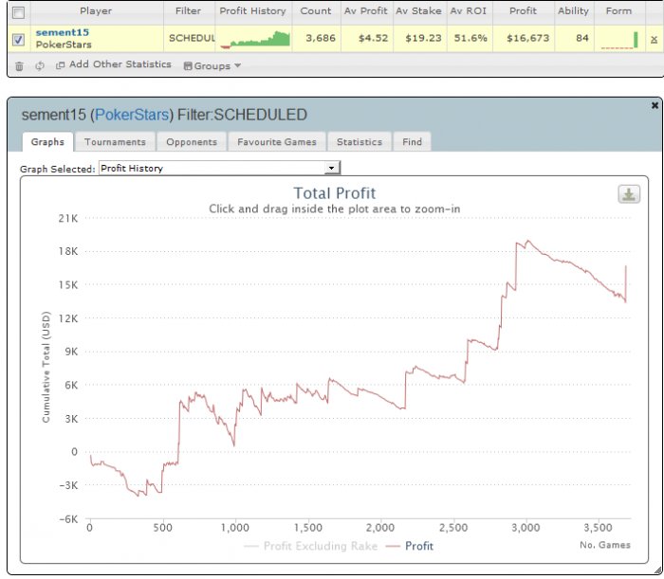Close the sement15 details panel
The image size is (664, 579).
click(655, 105)
